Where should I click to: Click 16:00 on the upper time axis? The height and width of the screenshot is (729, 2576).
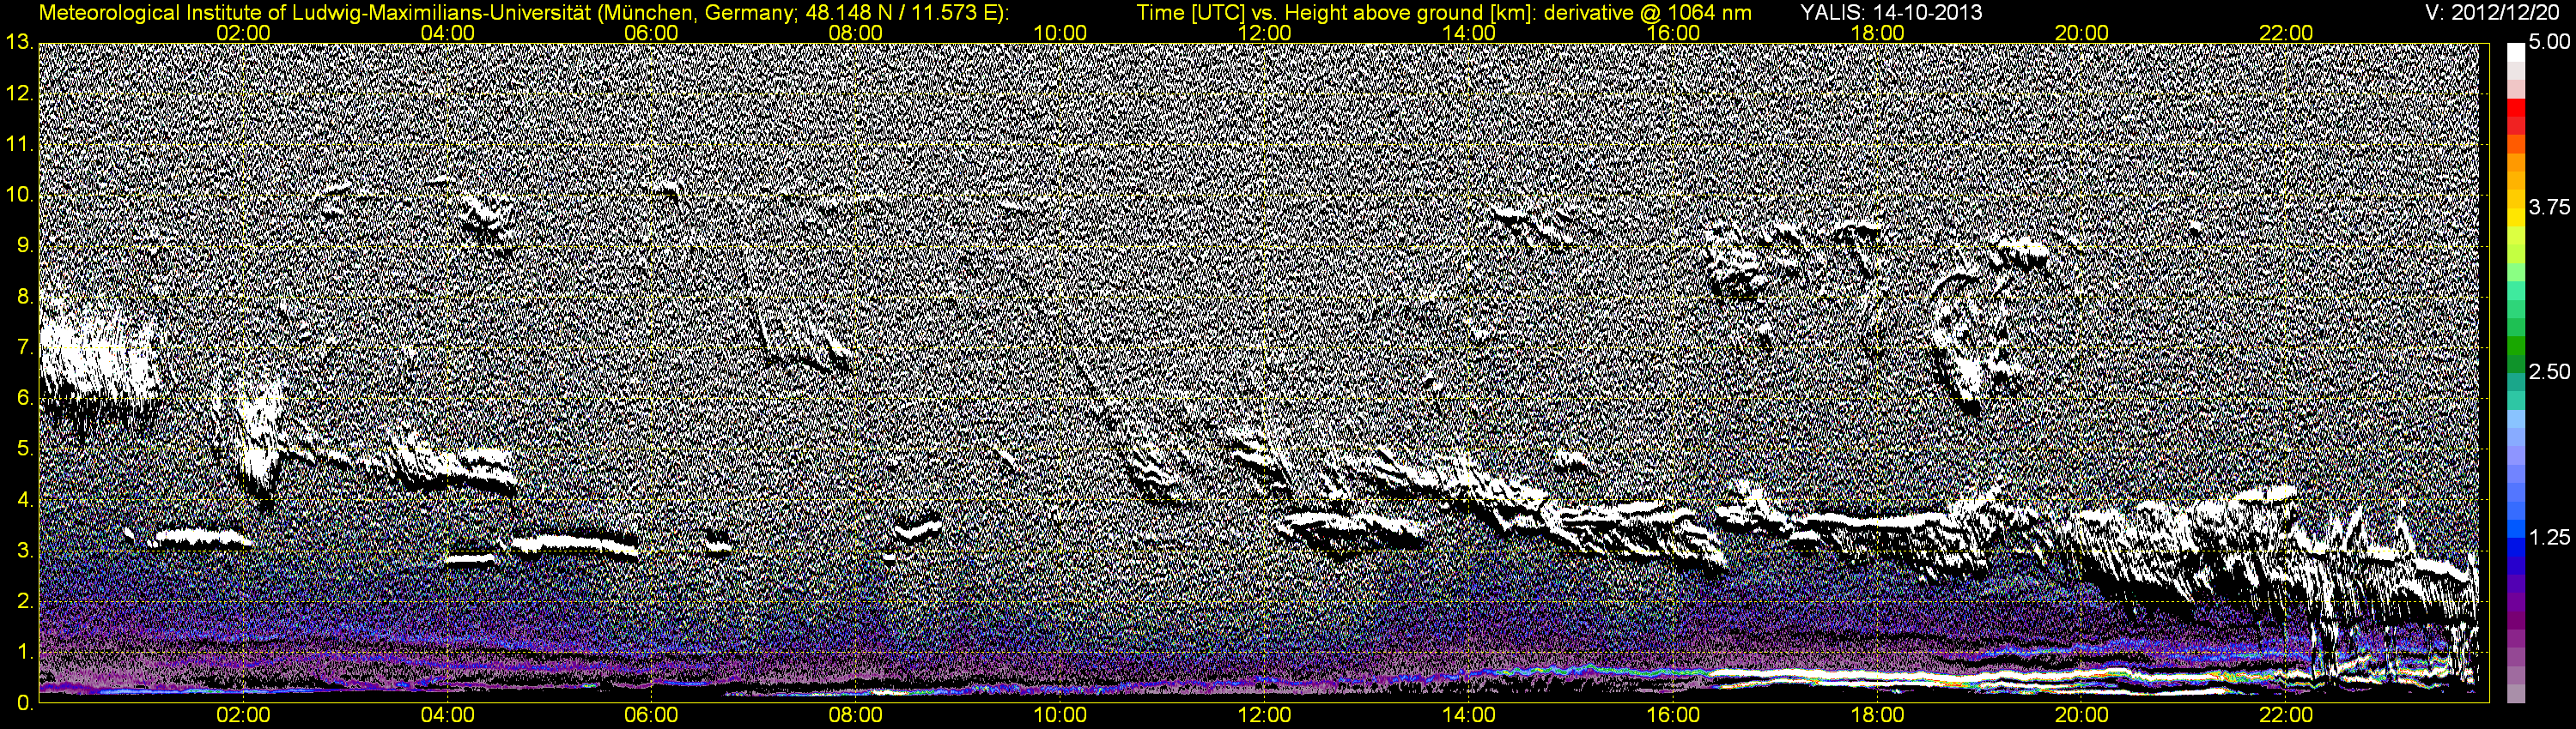1673,33
